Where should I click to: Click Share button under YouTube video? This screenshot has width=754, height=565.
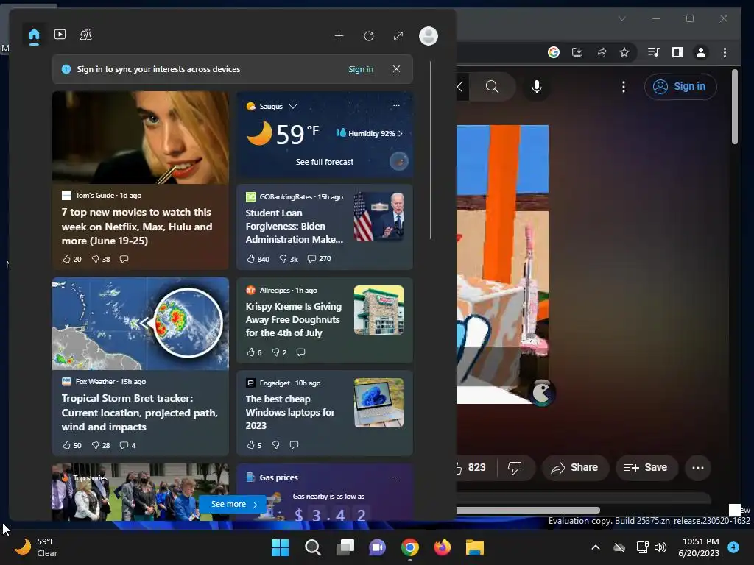click(575, 467)
